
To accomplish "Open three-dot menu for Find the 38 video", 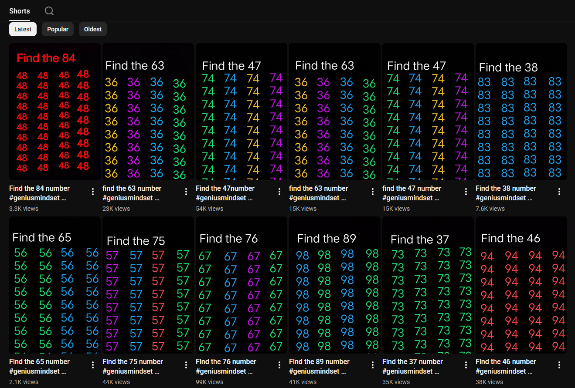I will [559, 192].
